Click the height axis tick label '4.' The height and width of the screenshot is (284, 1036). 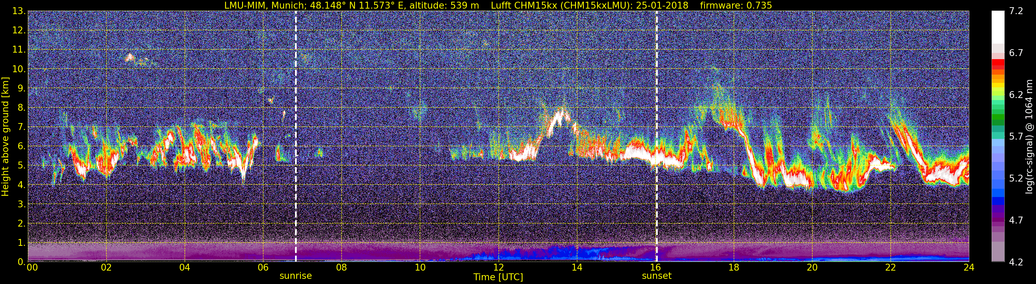click(x=21, y=185)
